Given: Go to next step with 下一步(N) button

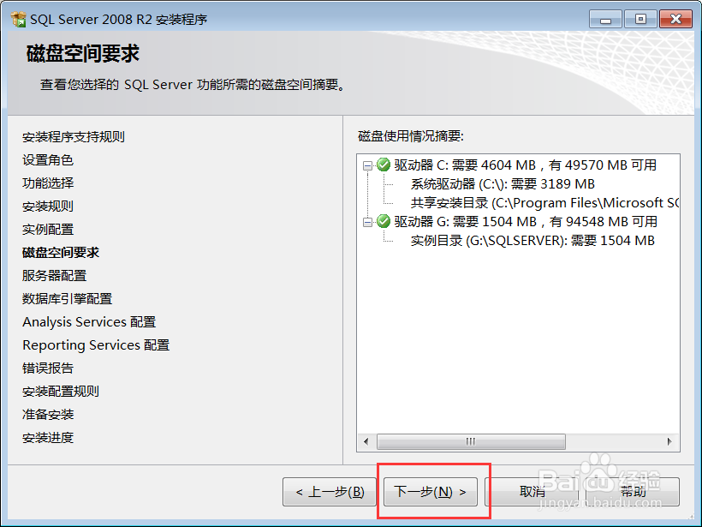Looking at the screenshot, I should tap(431, 492).
